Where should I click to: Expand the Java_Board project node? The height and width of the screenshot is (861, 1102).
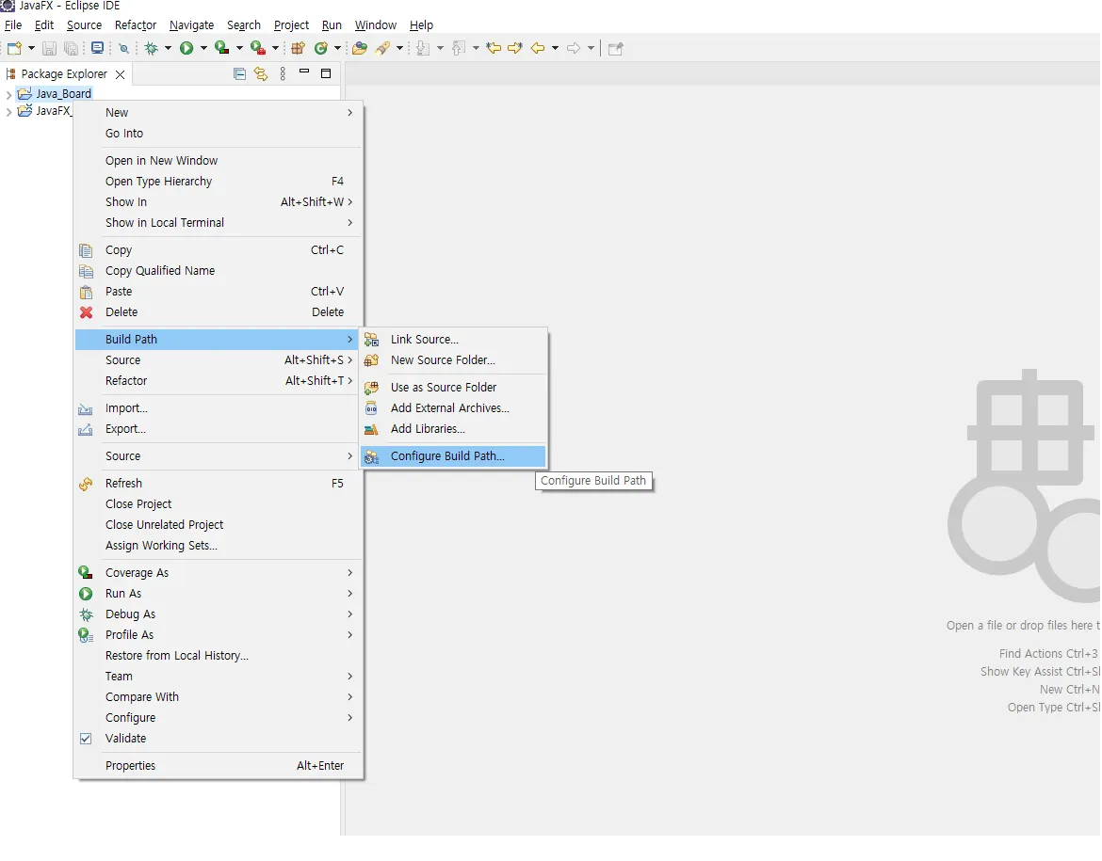[x=8, y=94]
